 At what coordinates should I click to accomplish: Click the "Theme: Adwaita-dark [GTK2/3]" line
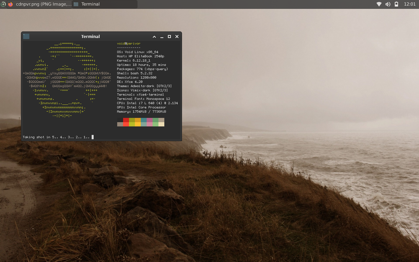[x=144, y=86]
